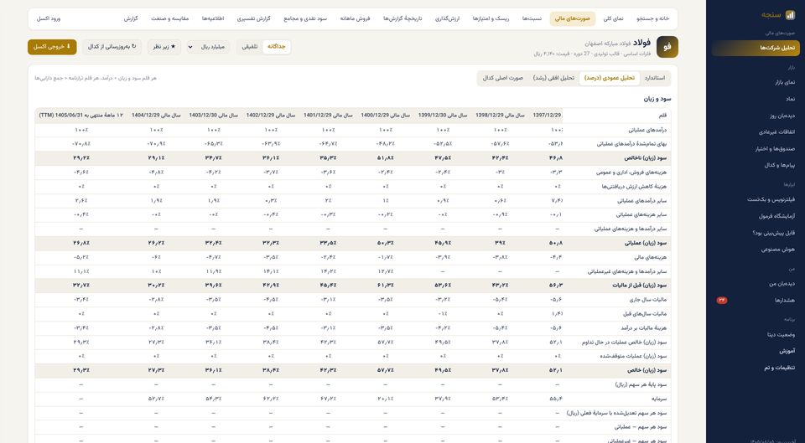Screen dimensions: 805x443
Task: Click the سال مالی 1400/12/29 column header
Action: click(x=385, y=116)
